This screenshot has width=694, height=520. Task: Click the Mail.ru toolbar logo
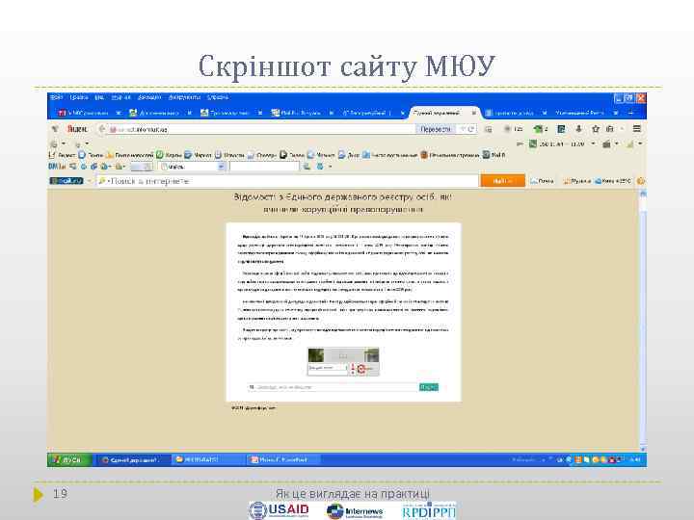[x=67, y=181]
